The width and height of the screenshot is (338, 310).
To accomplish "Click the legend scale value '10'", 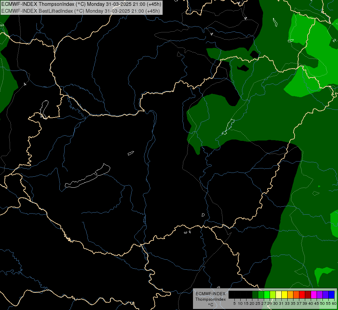I will 240,303.
